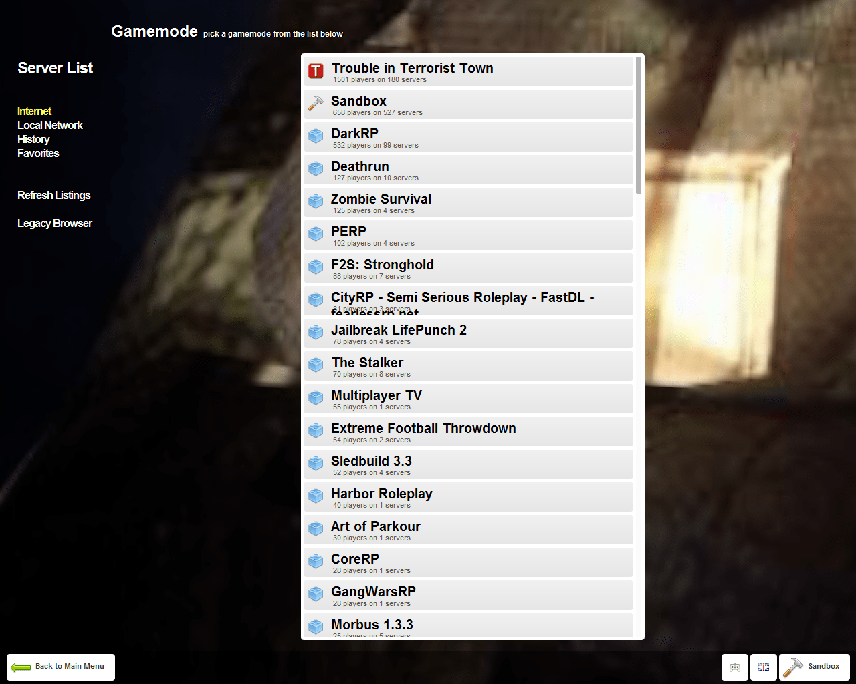Click the Deathrun cube icon
856x684 pixels.
click(x=315, y=168)
